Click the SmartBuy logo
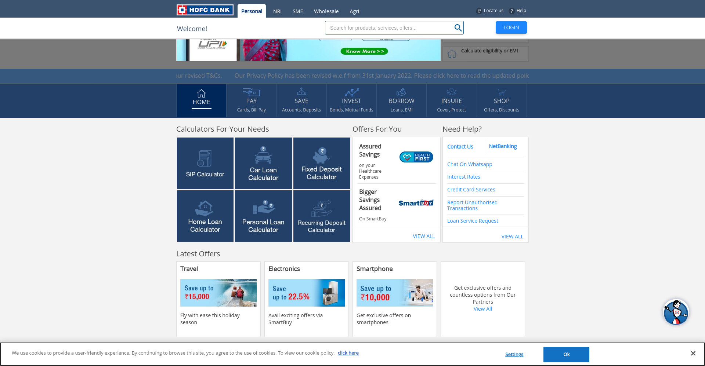This screenshot has height=366, width=705. (416, 203)
